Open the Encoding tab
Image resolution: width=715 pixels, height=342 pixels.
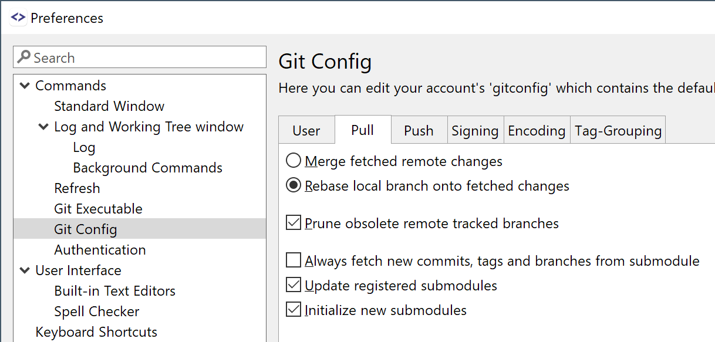(536, 130)
